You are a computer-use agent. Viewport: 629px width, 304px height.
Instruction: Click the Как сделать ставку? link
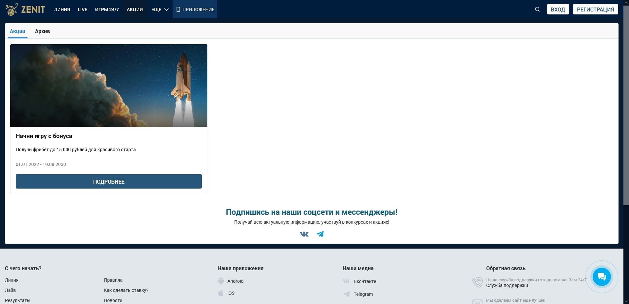pyautogui.click(x=126, y=290)
